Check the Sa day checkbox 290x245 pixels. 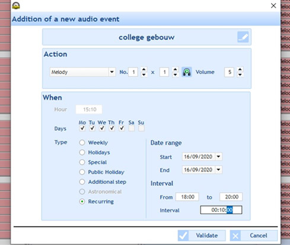coord(132,128)
